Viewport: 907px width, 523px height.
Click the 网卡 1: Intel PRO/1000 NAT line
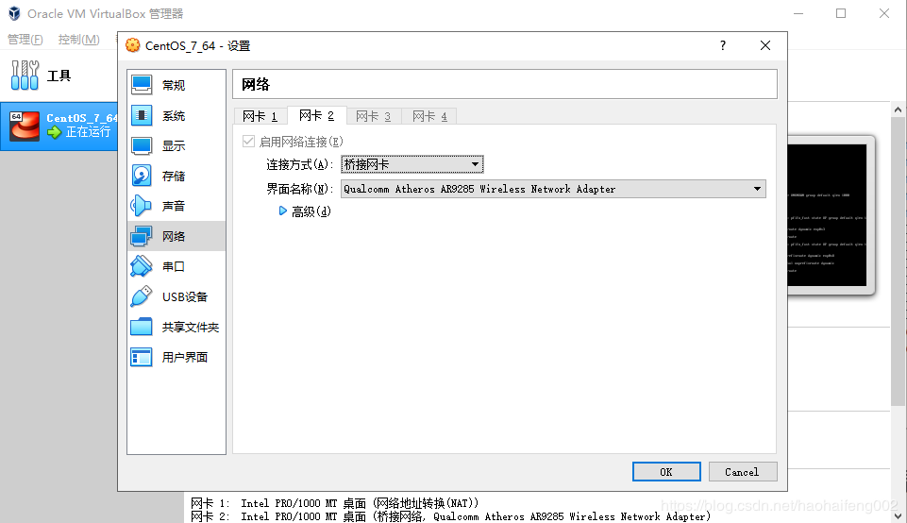pos(335,503)
